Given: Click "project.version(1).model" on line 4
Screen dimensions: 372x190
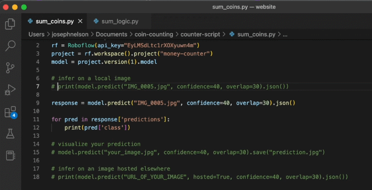Looking at the screenshot, I should tap(118, 62).
